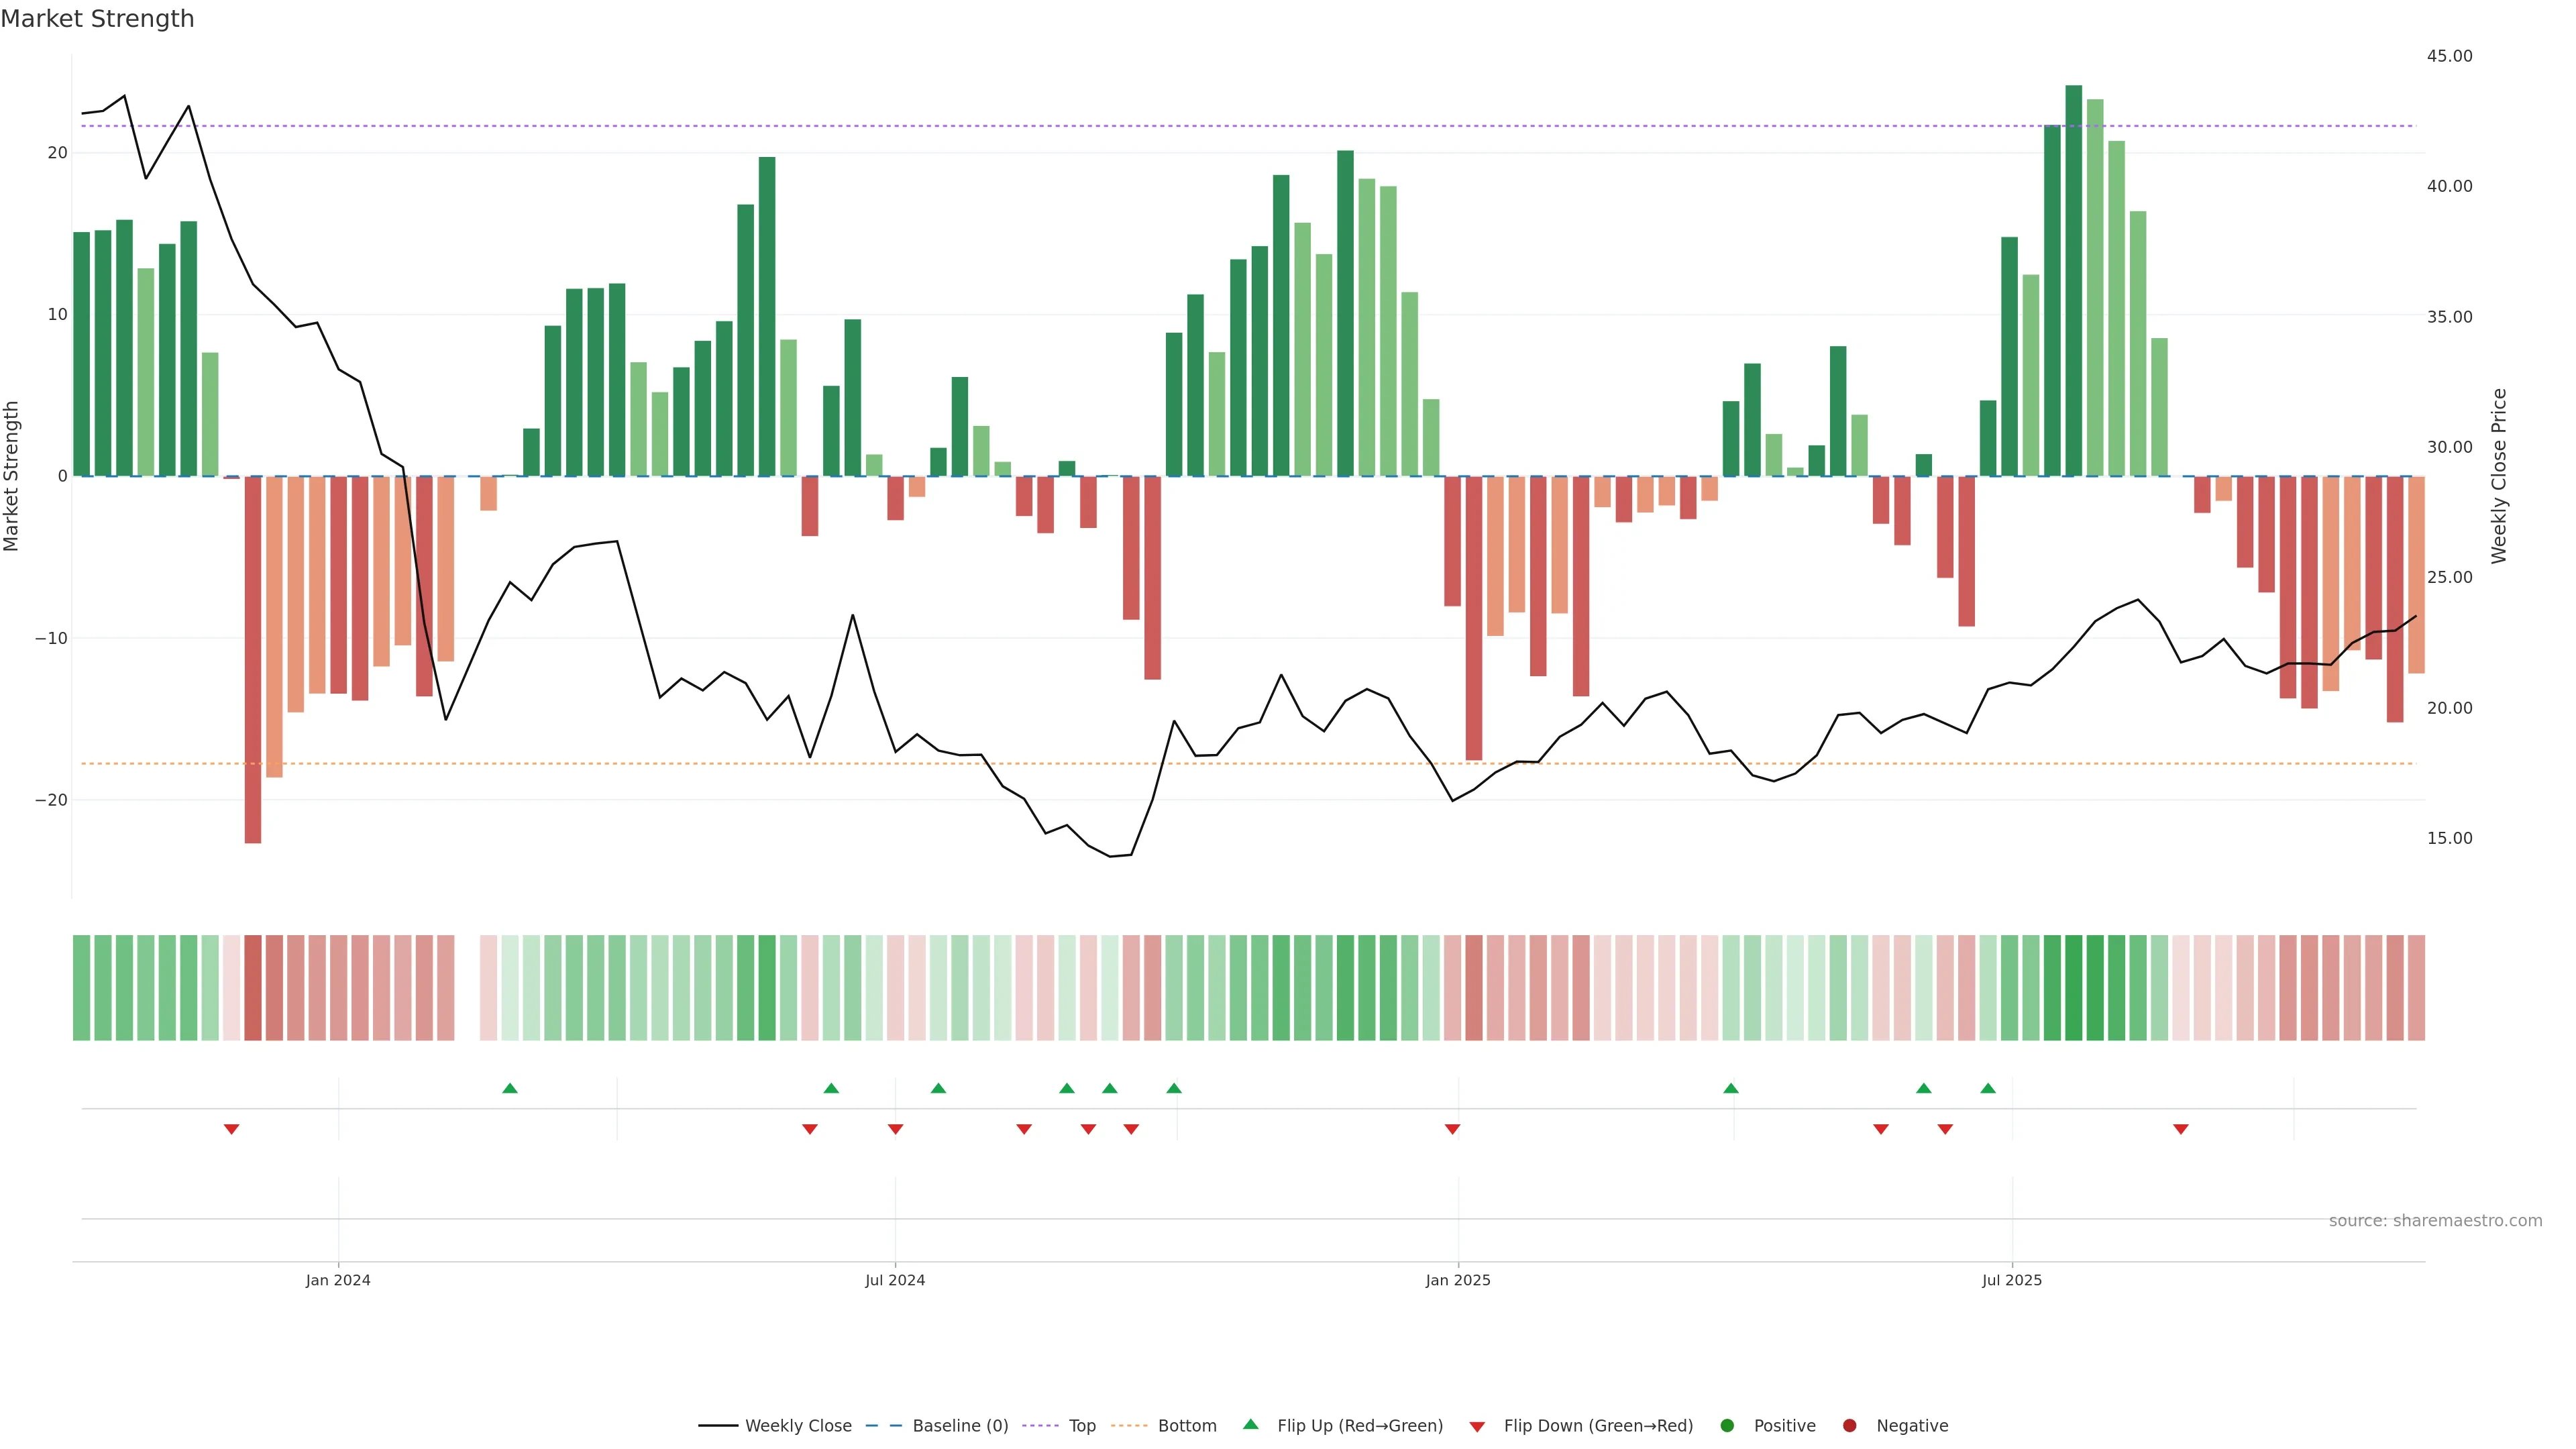
Task: Click the source: sharemaestro.com text
Action: [x=2435, y=1220]
